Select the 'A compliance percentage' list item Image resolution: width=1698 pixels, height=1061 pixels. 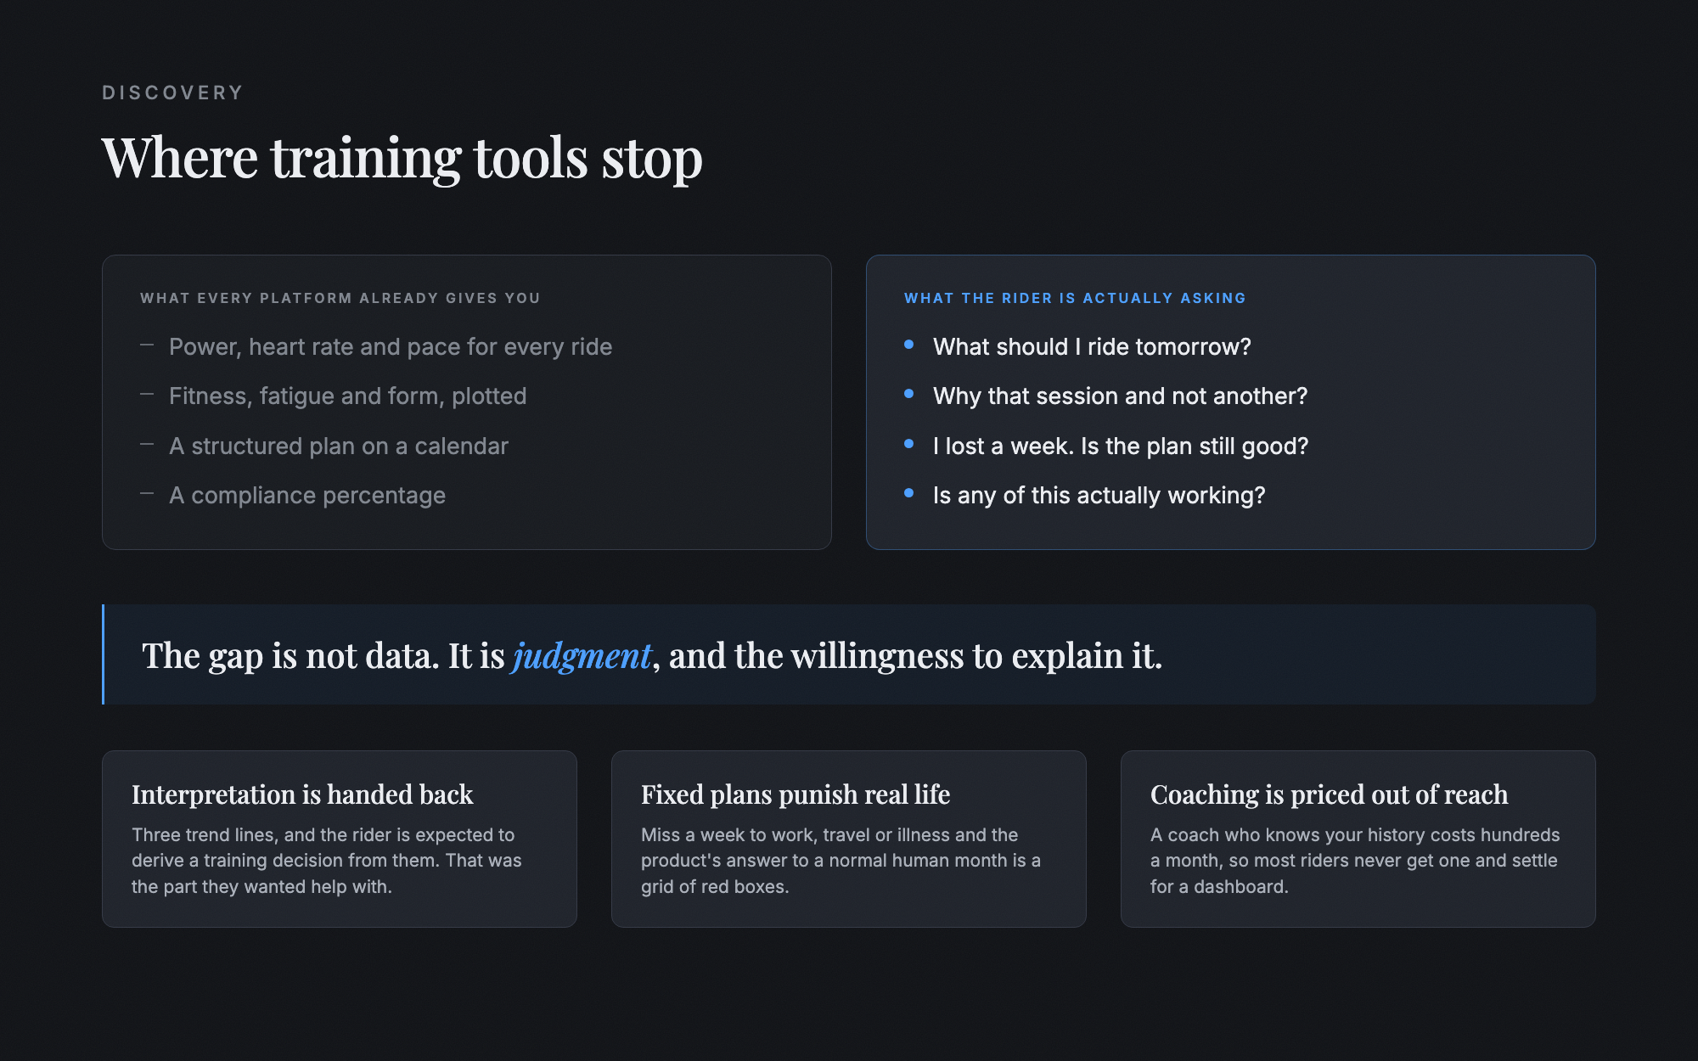(307, 496)
